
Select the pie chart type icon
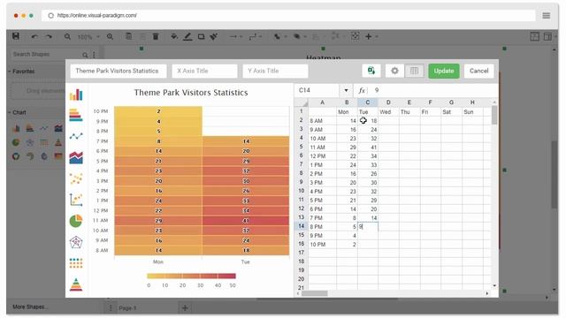(x=76, y=221)
